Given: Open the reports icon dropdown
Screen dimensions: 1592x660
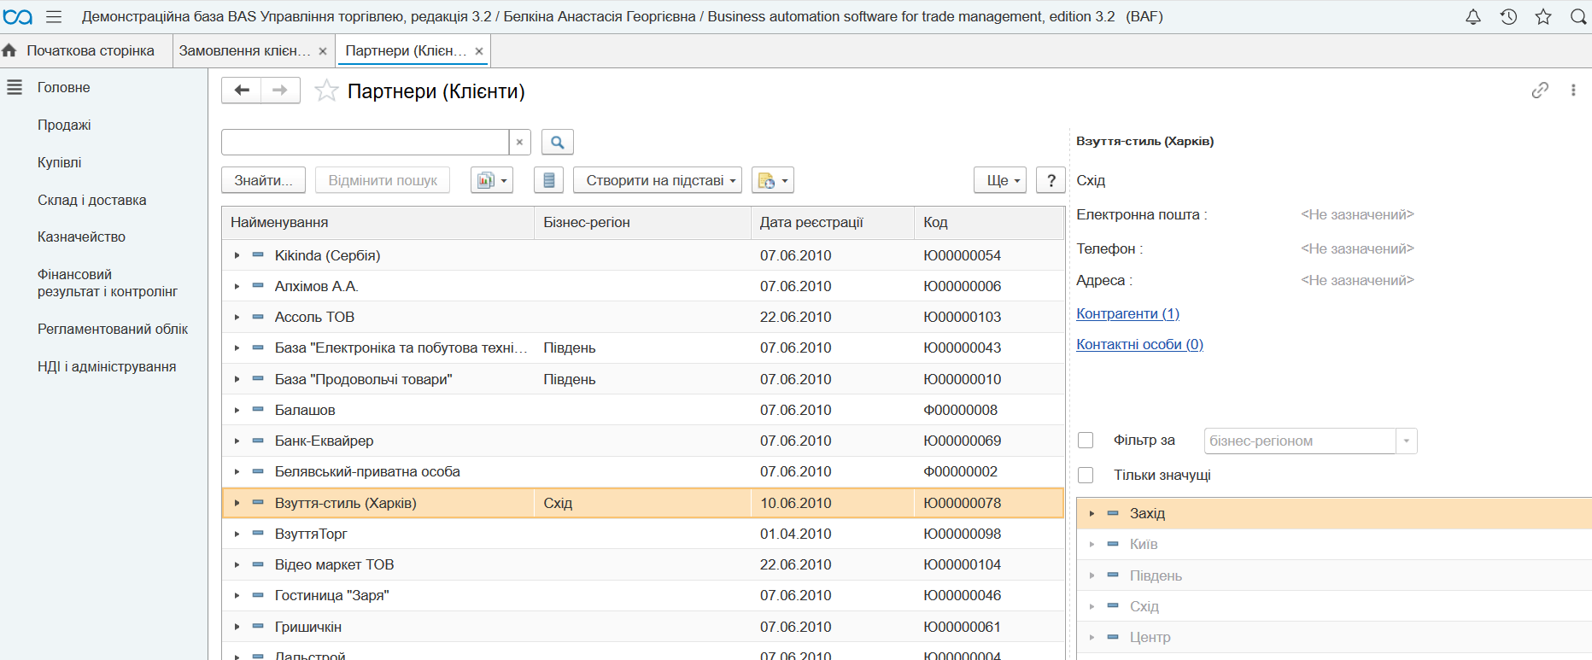Looking at the screenshot, I should [x=492, y=180].
